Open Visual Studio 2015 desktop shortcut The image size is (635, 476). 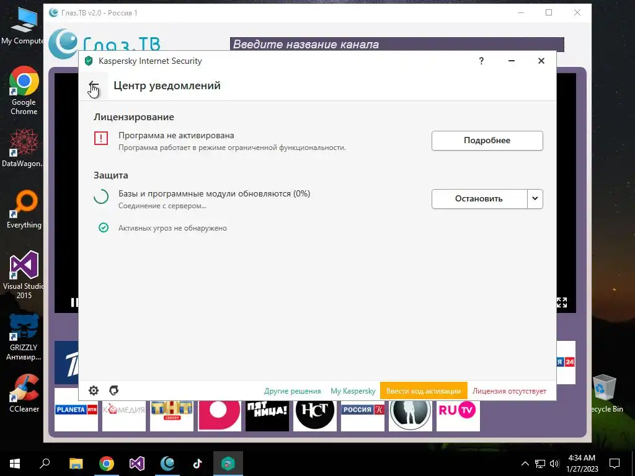(23, 275)
